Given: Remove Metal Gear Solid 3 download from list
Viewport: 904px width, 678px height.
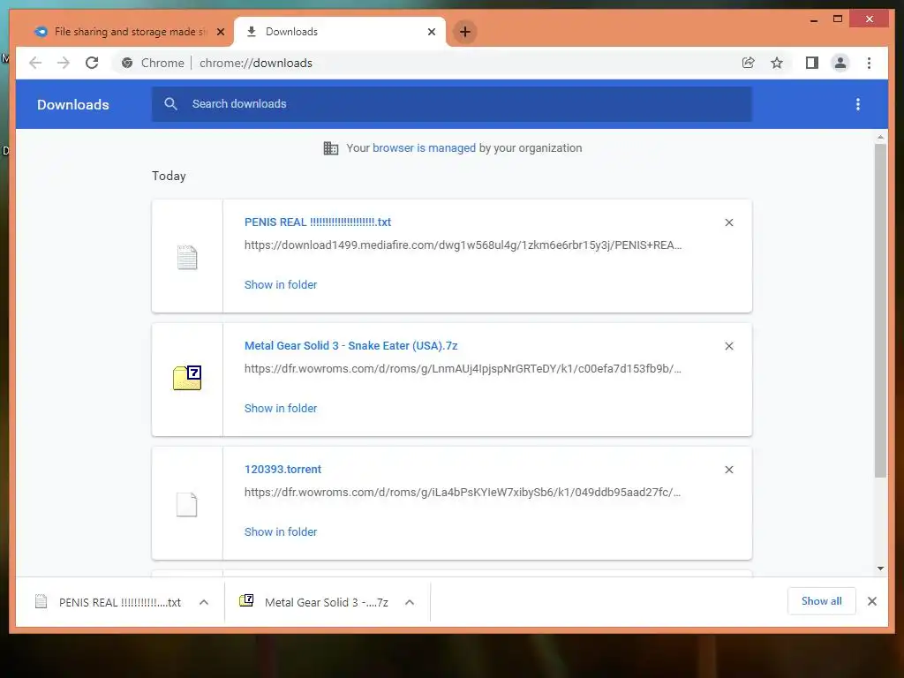Looking at the screenshot, I should (x=728, y=346).
